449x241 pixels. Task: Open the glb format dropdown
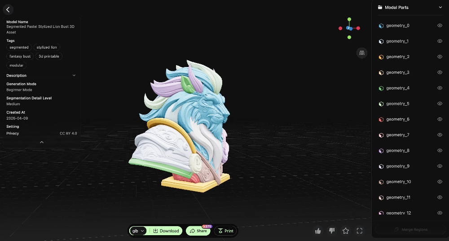click(x=138, y=231)
